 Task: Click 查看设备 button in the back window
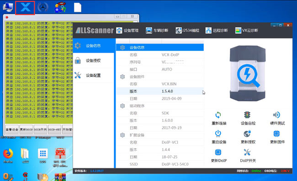(x=12, y=130)
